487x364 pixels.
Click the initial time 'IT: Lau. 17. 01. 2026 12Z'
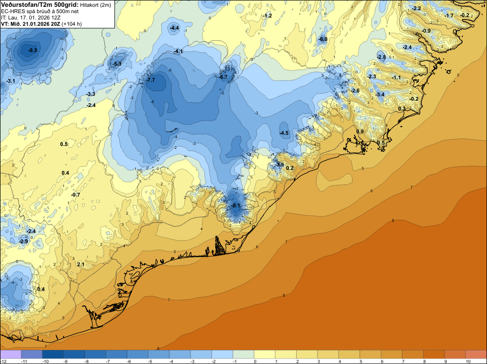tap(31, 18)
